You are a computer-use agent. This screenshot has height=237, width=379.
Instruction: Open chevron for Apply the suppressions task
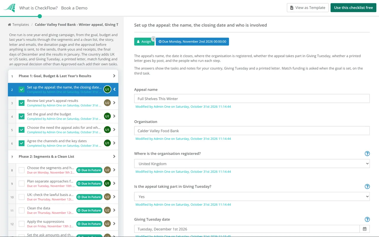pyautogui.click(x=114, y=224)
